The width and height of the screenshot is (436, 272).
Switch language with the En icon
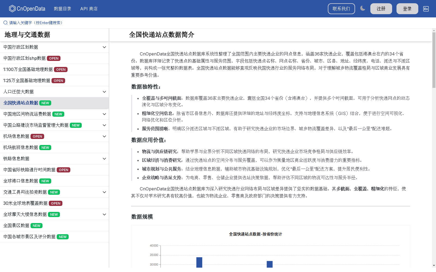pyautogui.click(x=426, y=9)
